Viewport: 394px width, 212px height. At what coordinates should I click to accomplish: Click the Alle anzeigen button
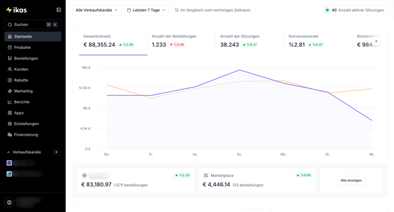[x=351, y=180]
